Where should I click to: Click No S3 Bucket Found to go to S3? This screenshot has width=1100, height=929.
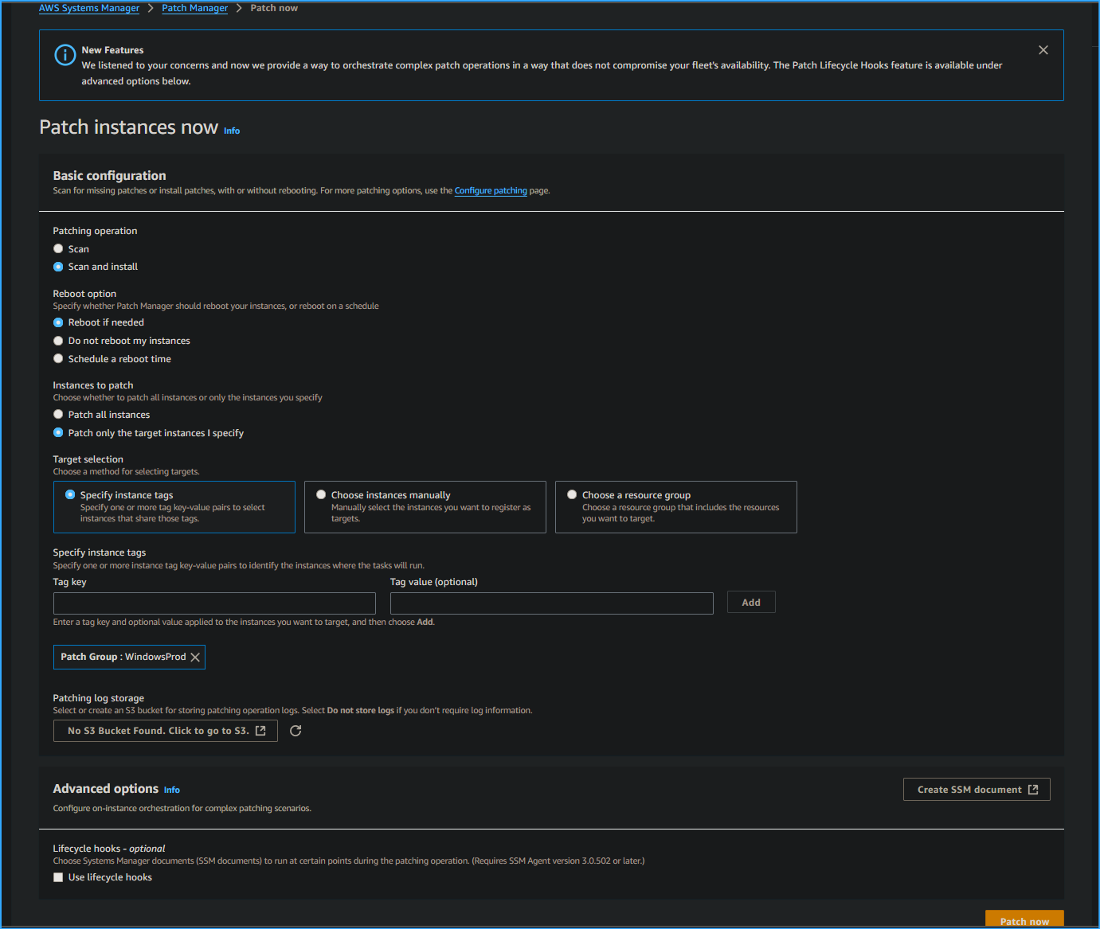tap(165, 730)
